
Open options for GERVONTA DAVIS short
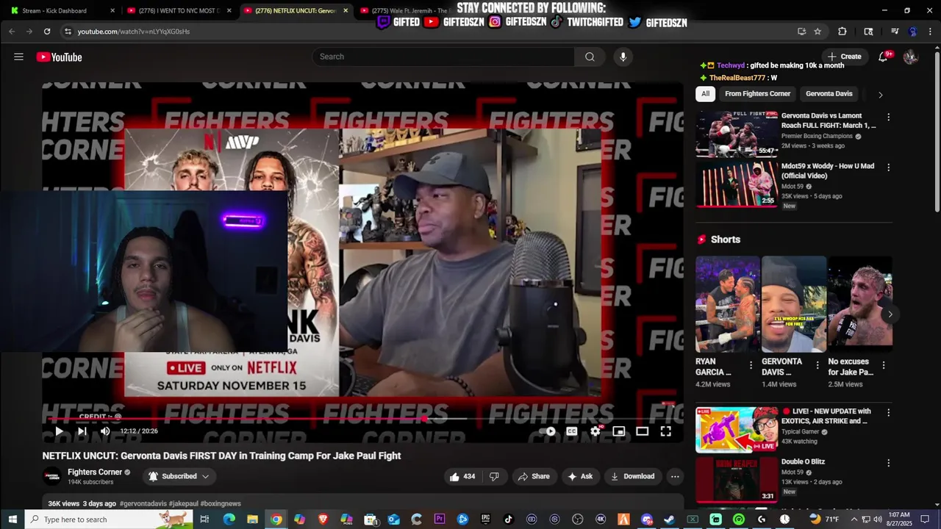(x=817, y=365)
